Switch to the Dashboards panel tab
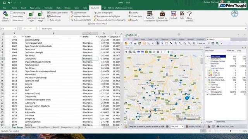 click(x=220, y=122)
